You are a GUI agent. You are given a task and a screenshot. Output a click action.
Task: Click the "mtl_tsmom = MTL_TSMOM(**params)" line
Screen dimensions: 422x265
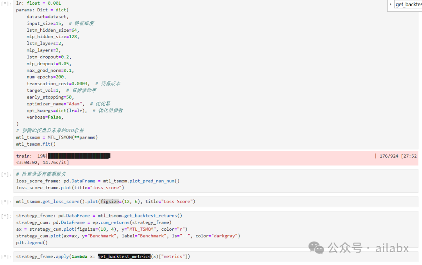point(57,138)
